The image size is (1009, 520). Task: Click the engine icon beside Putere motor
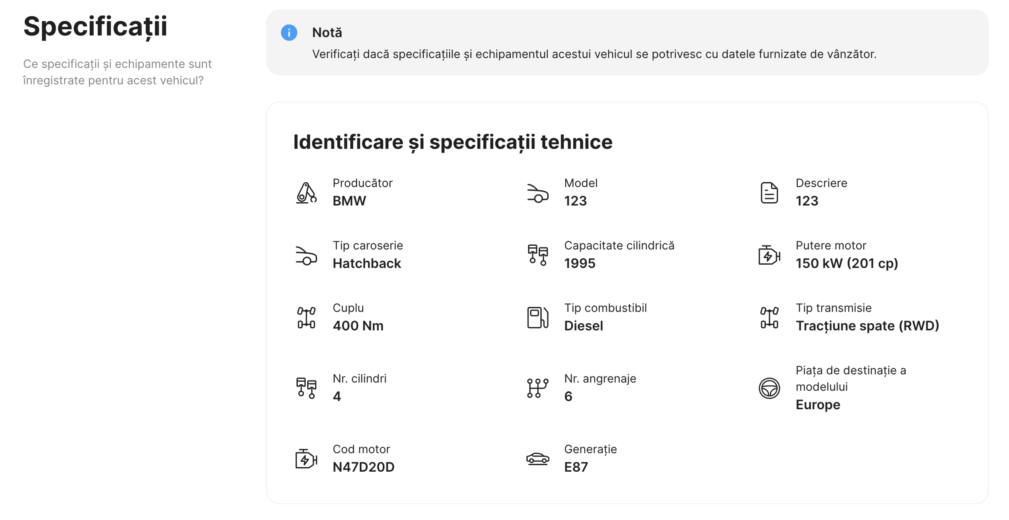point(769,255)
